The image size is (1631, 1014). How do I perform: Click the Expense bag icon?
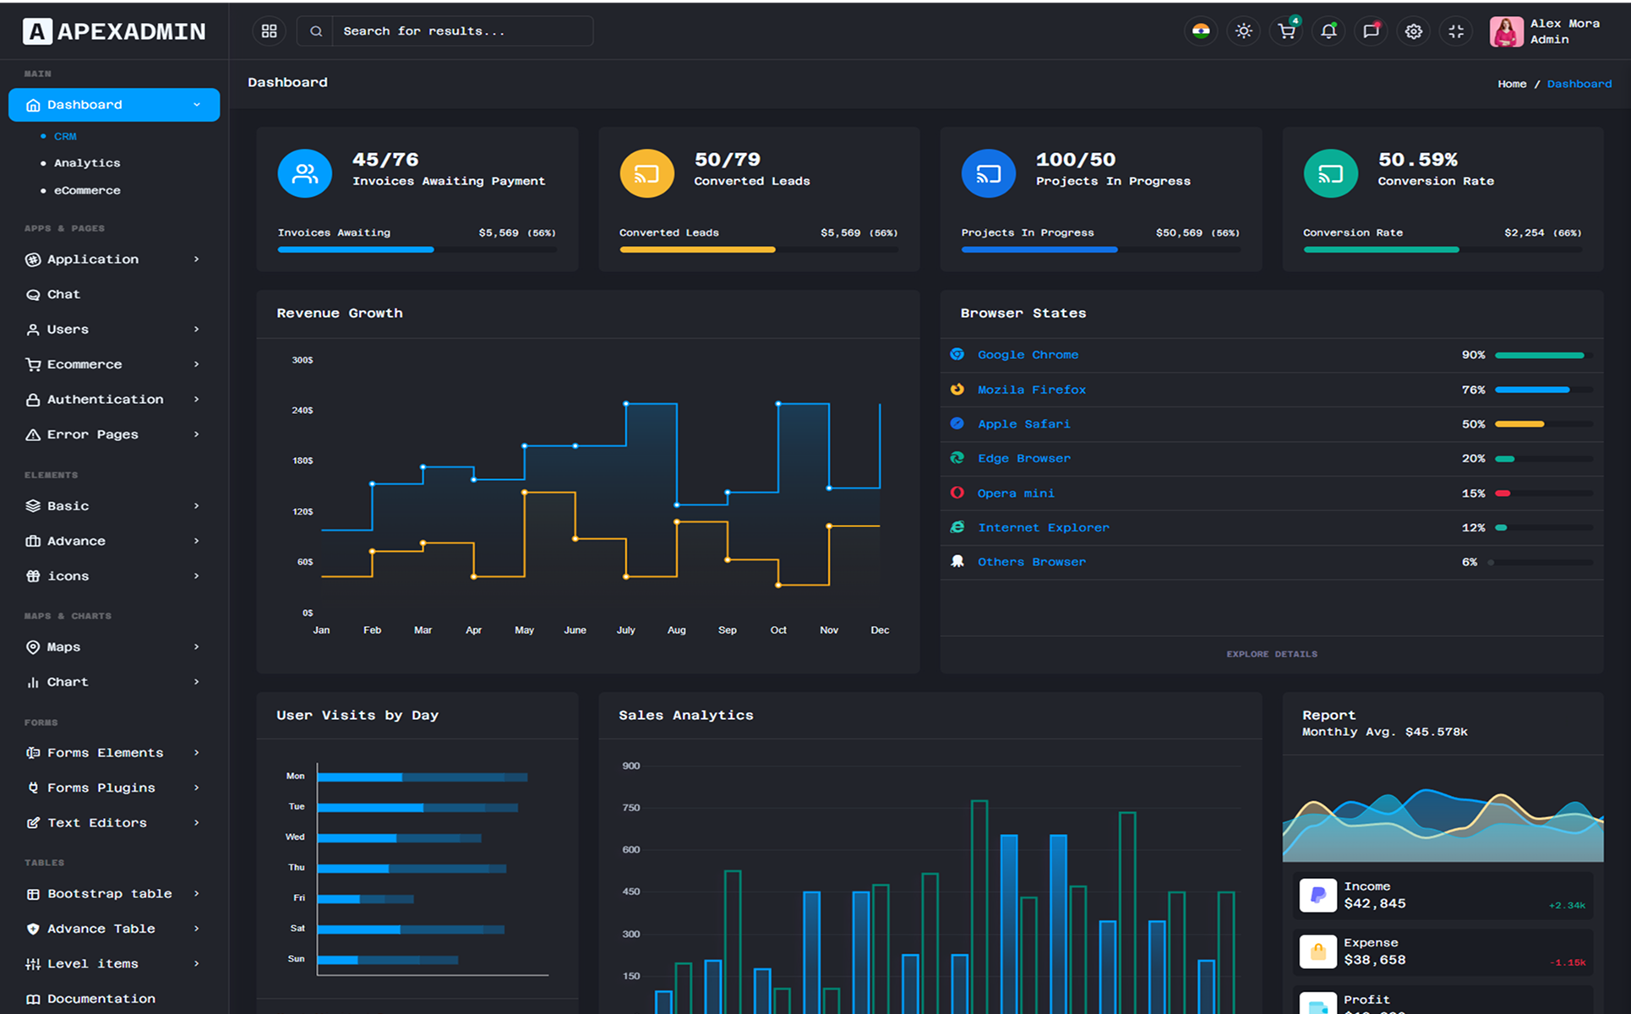[1317, 951]
